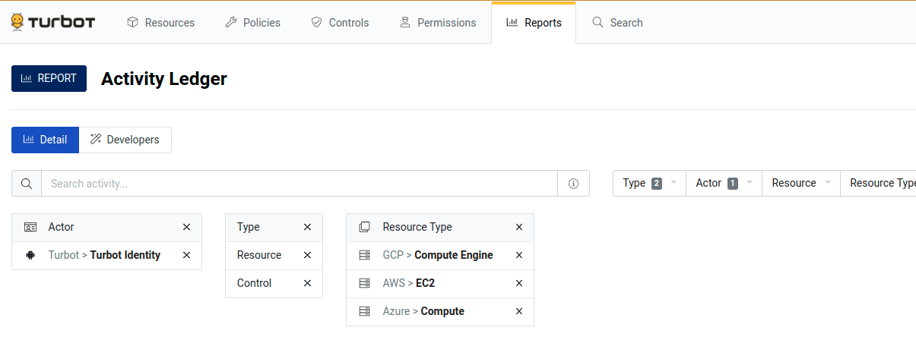Image resolution: width=916 pixels, height=340 pixels.
Task: Open the Controls tab
Action: pos(340,23)
